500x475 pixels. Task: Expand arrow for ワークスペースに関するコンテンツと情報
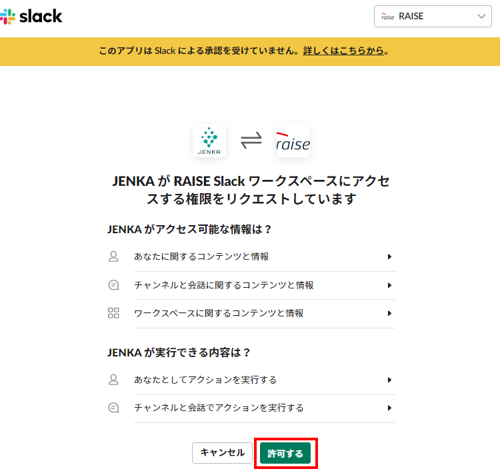389,314
